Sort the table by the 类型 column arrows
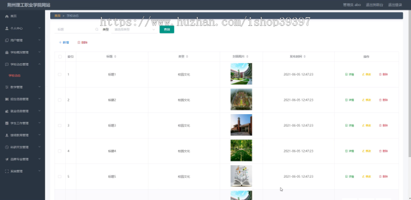This screenshot has height=200, width=411. (187, 57)
